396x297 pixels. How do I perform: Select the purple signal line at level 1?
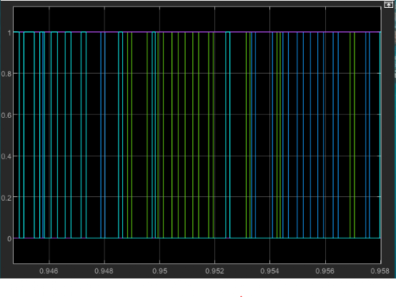click(197, 32)
